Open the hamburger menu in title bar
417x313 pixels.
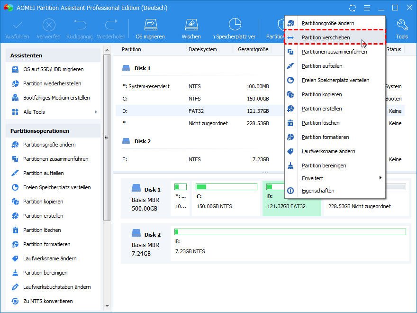(367, 8)
